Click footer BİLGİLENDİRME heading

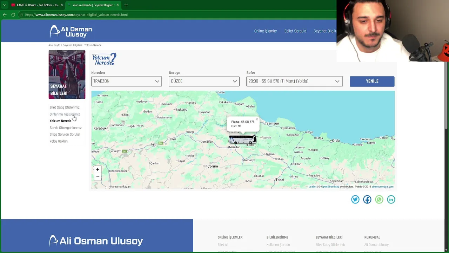[277, 238]
